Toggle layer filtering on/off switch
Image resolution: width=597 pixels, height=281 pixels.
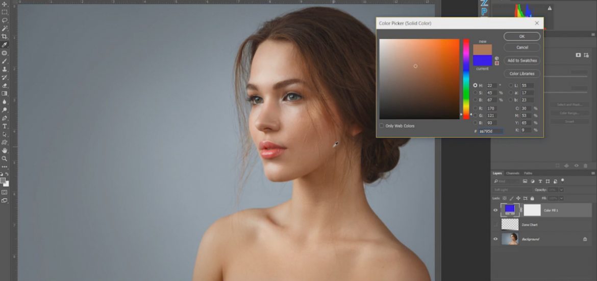click(x=563, y=181)
